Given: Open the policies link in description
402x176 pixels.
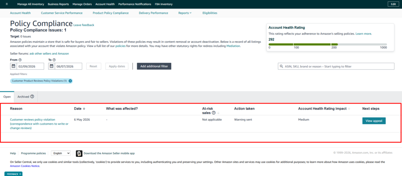Looking at the screenshot, I should [x=121, y=46].
